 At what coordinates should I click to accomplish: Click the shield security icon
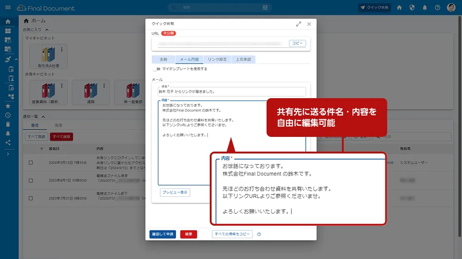[x=412, y=8]
